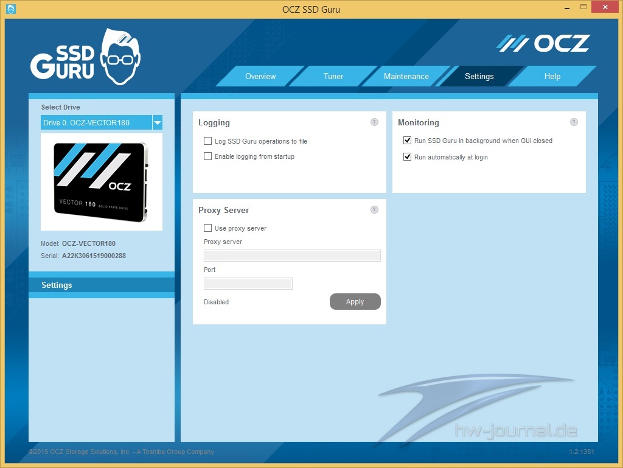Image resolution: width=623 pixels, height=468 pixels.
Task: Click the Monitoring help question mark icon
Action: pyautogui.click(x=574, y=122)
